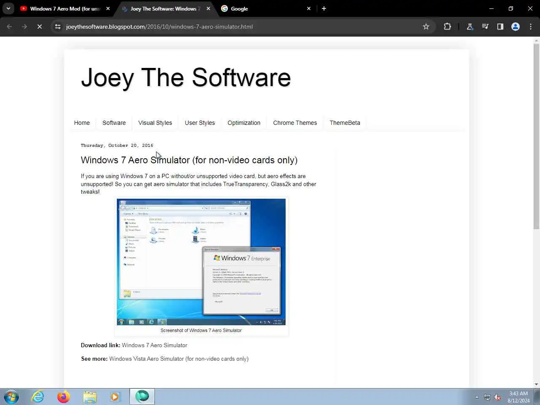Viewport: 540px width, 405px height.
Task: Click the vertical page scrollbar thumb
Action: 536,136
